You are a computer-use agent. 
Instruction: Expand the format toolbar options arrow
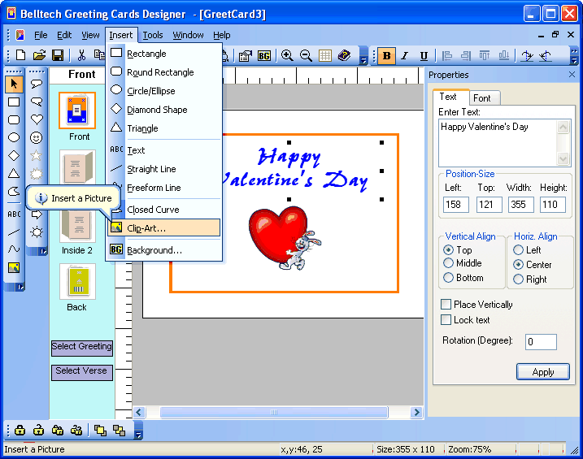(574, 56)
